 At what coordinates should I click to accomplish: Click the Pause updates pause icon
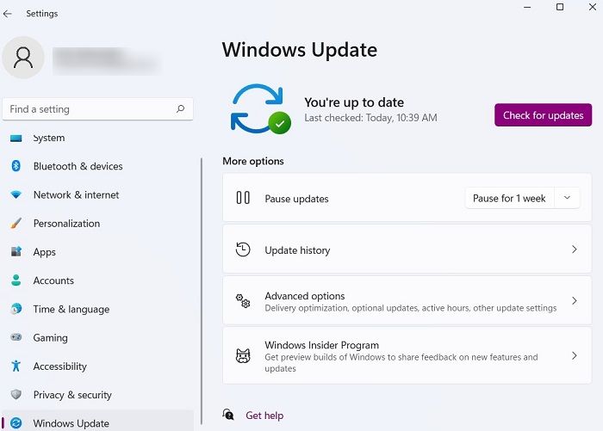tap(243, 198)
